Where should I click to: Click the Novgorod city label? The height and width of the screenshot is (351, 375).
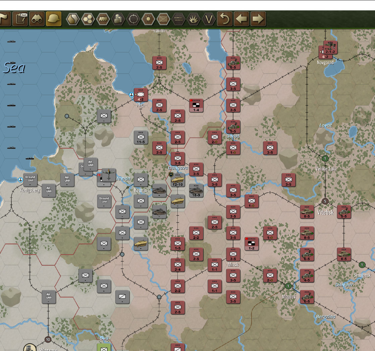click(325, 63)
